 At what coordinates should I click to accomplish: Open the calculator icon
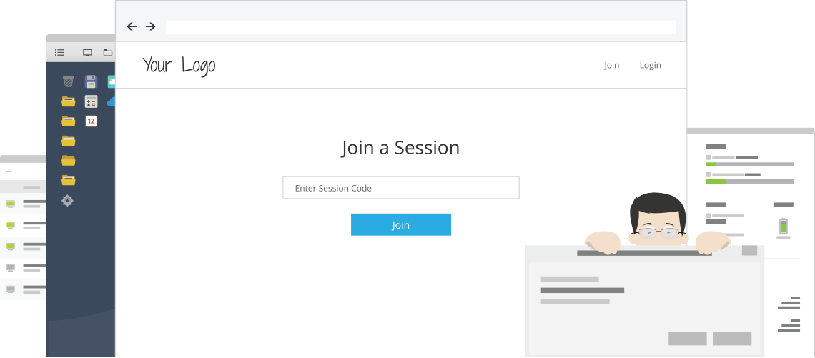pyautogui.click(x=91, y=101)
